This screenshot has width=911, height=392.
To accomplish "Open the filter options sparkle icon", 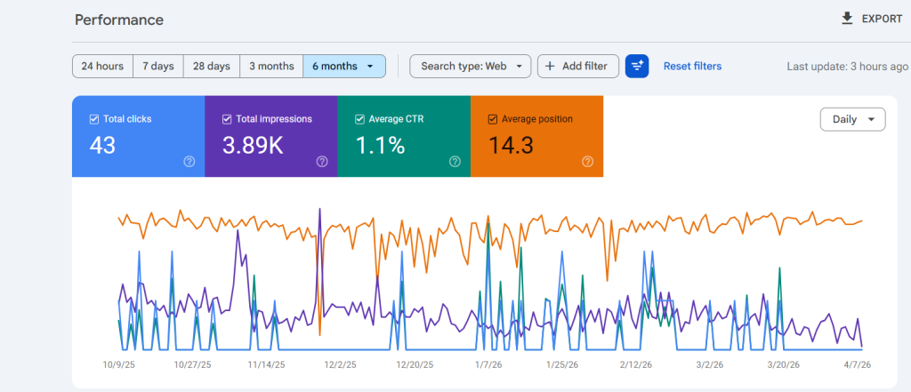I will (637, 66).
